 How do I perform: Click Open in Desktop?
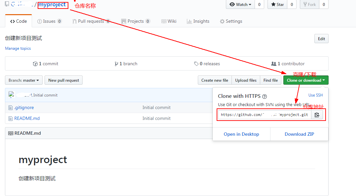(241, 134)
